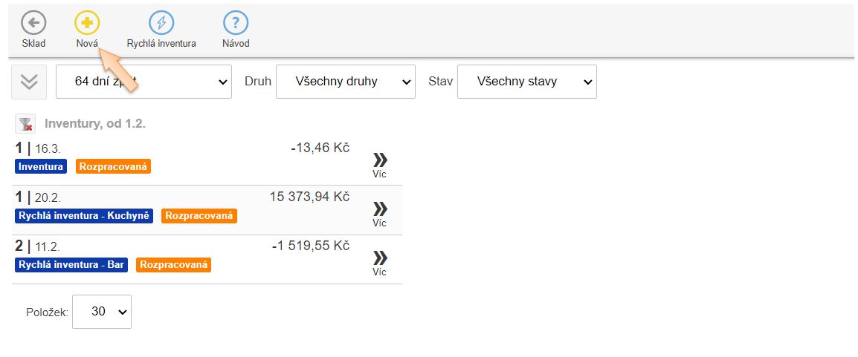Screen dimensions: 858x357
Task: Click the Rychlá inventura - Kuchyně tag
Action: (84, 216)
